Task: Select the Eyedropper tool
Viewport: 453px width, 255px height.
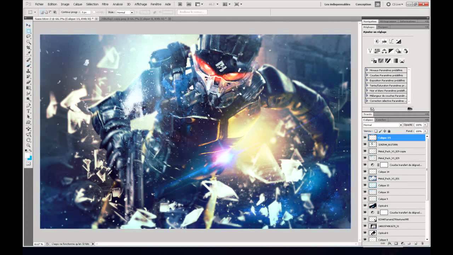Action: pos(29,53)
